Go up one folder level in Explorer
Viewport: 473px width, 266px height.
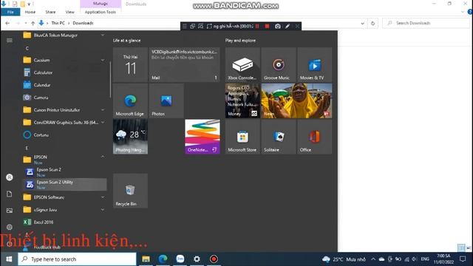click(x=33, y=23)
